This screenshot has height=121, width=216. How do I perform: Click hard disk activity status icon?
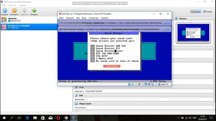point(129,84)
